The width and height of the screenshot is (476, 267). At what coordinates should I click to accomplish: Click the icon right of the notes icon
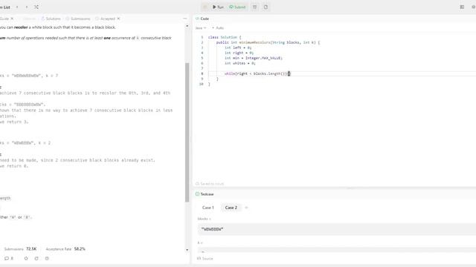pyautogui.click(x=266, y=7)
